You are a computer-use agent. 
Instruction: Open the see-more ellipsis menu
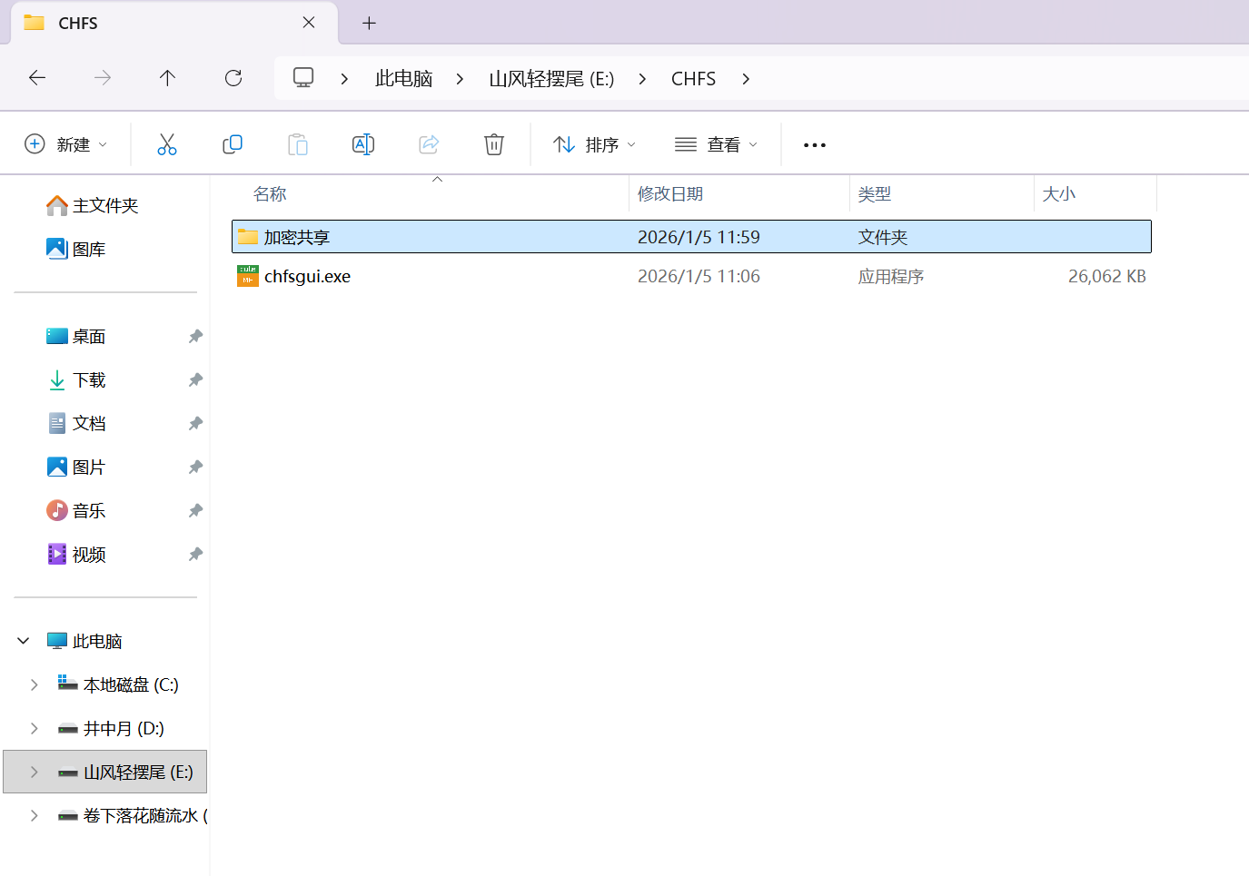click(814, 143)
